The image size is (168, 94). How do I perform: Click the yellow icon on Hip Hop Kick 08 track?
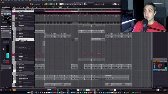17,76
